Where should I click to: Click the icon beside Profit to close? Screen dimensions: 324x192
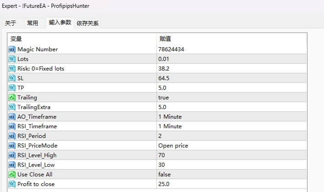coord(12,184)
